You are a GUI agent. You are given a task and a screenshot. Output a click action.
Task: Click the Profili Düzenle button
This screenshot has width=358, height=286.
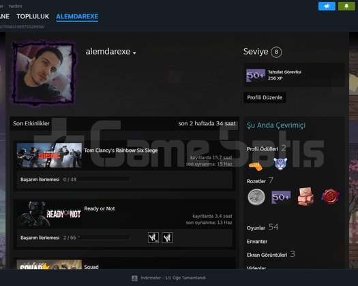pos(265,97)
